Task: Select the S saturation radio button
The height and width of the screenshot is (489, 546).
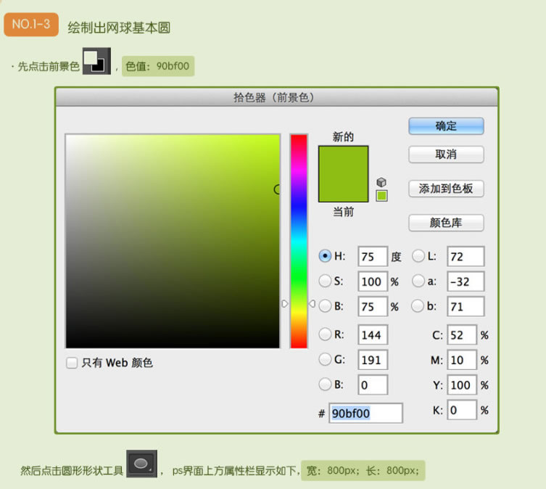Action: 325,281
